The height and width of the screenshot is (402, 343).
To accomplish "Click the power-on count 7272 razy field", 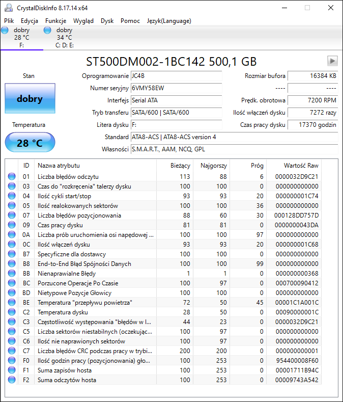I will pos(313,113).
